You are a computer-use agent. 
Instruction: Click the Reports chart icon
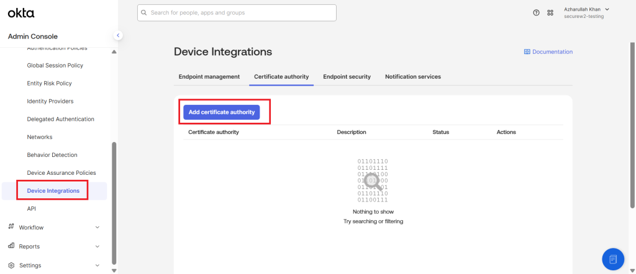(11, 246)
